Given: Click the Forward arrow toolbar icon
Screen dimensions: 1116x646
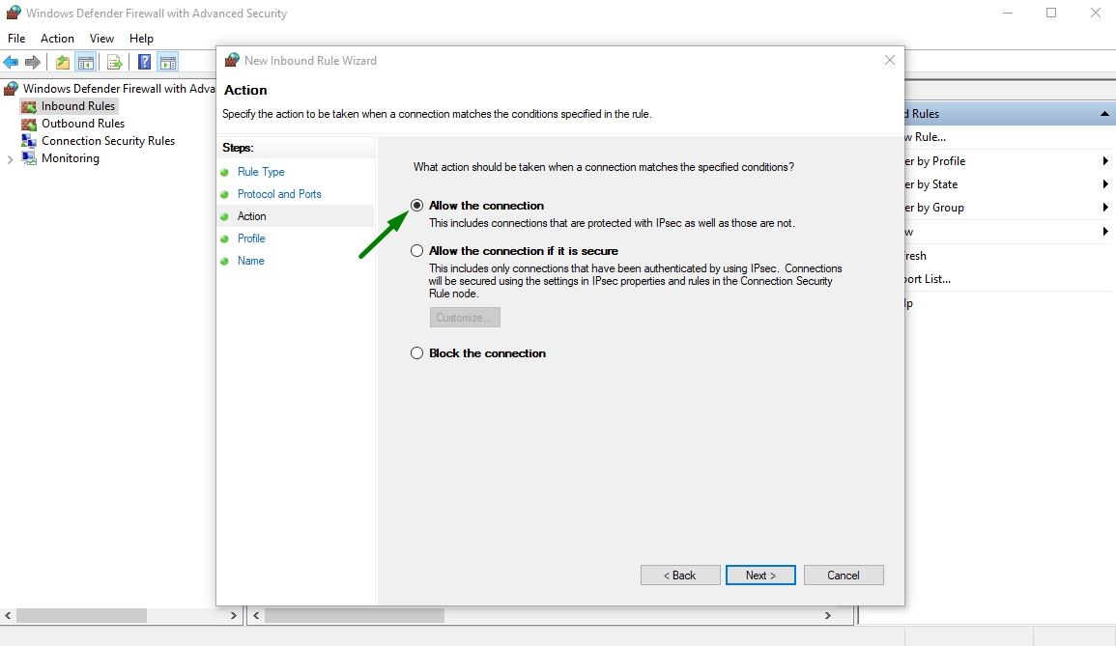Looking at the screenshot, I should tap(33, 63).
